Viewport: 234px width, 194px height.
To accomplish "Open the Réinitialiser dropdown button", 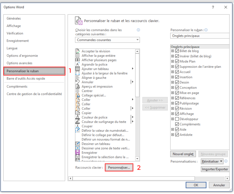I will coord(212,161).
